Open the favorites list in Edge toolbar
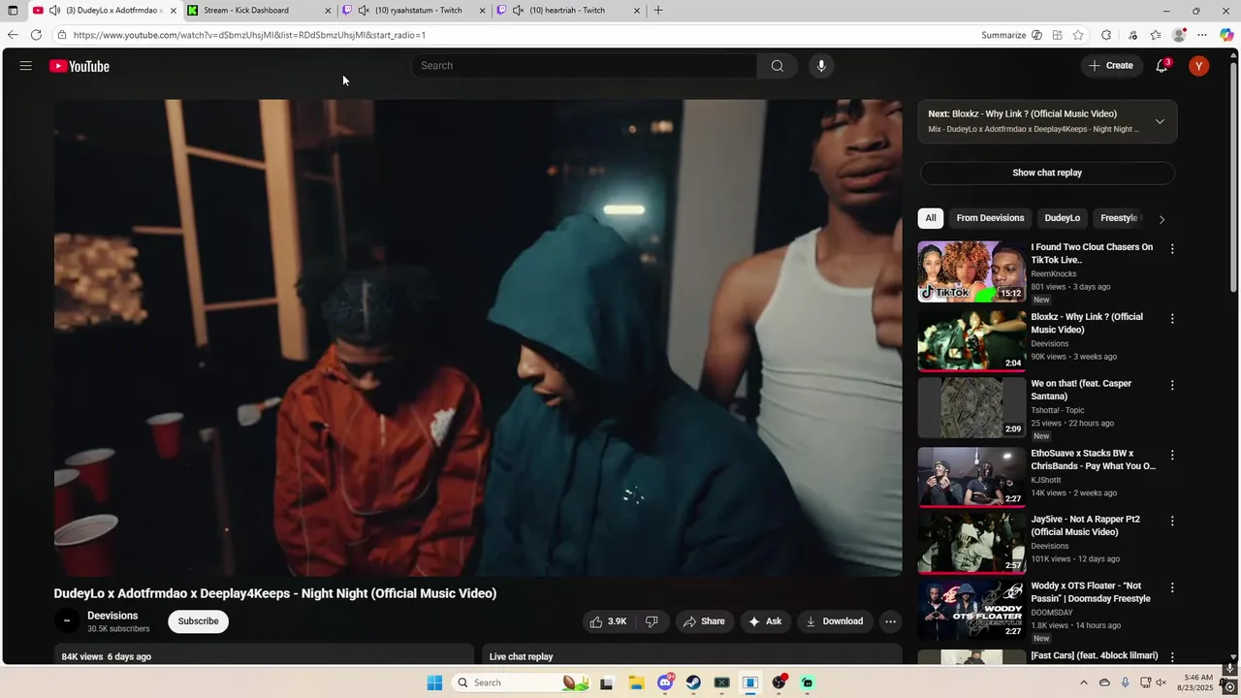 pos(1156,35)
